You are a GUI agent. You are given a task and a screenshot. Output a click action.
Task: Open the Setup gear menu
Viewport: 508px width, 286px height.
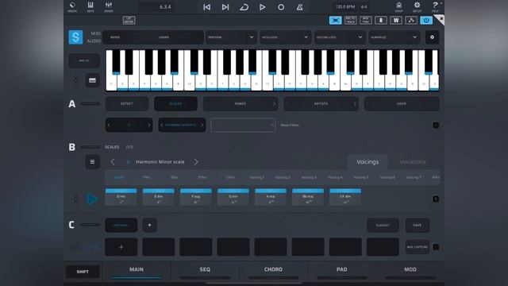[x=417, y=7]
